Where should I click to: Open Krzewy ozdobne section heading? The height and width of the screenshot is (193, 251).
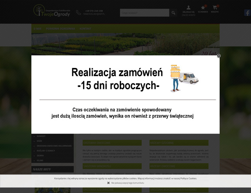click(179, 143)
